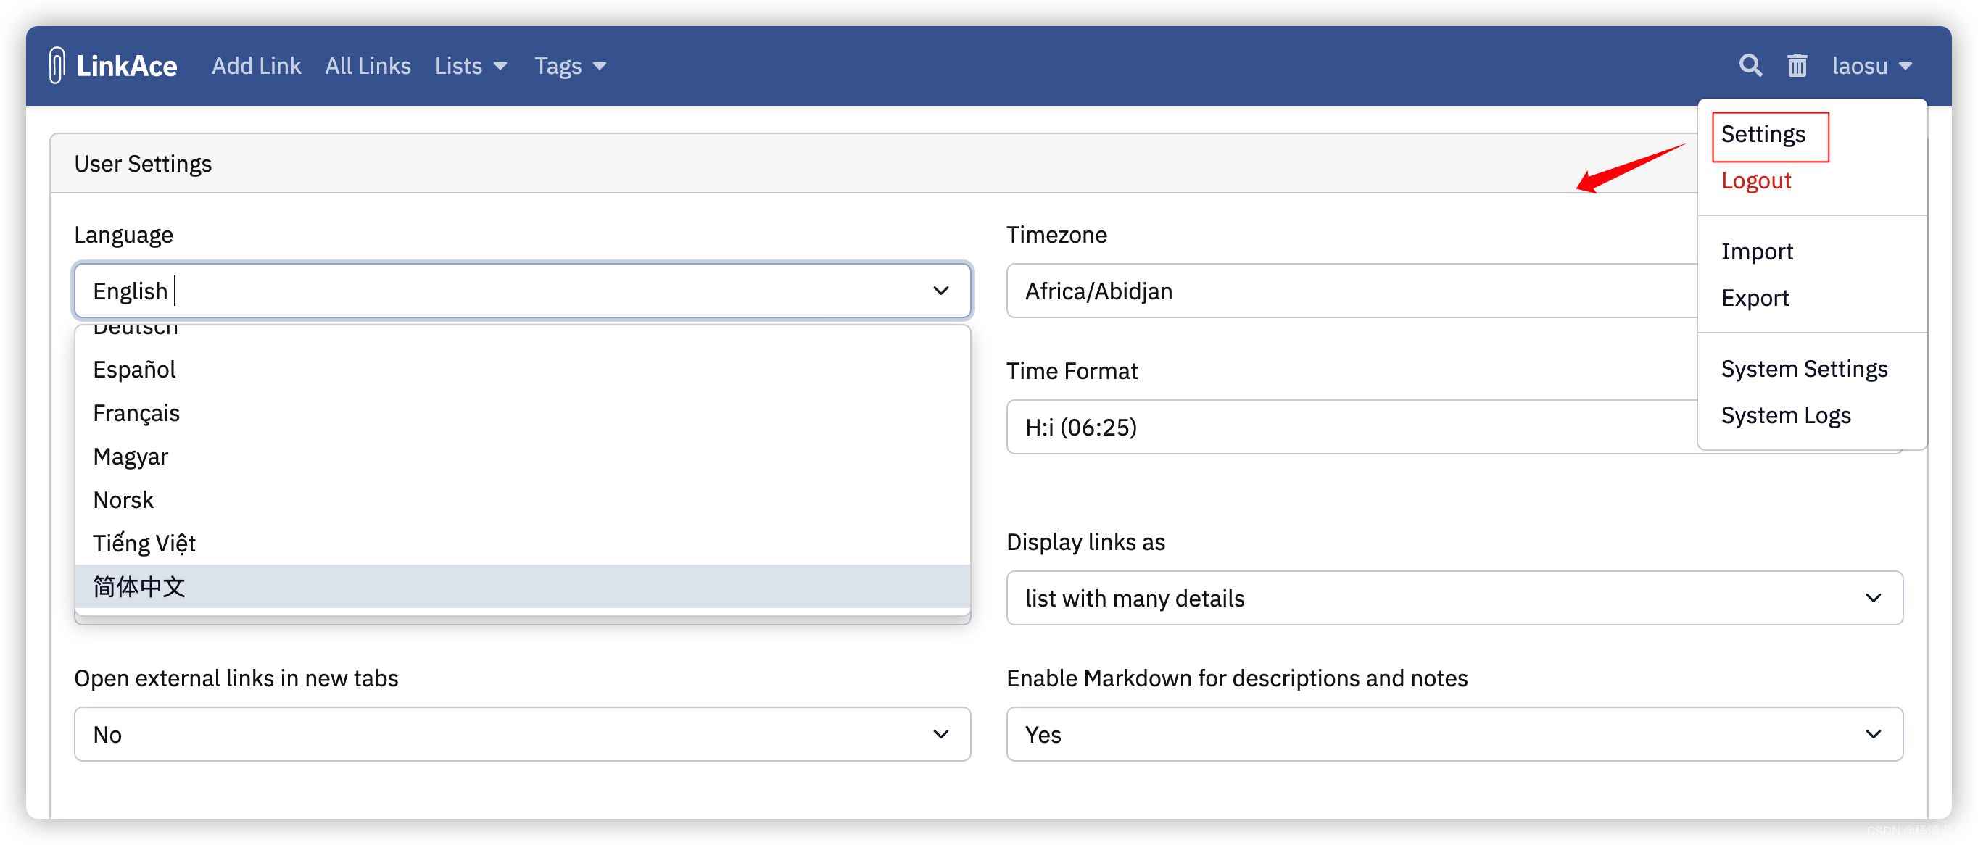Go to All Links
Image resolution: width=1978 pixels, height=845 pixels.
367,66
